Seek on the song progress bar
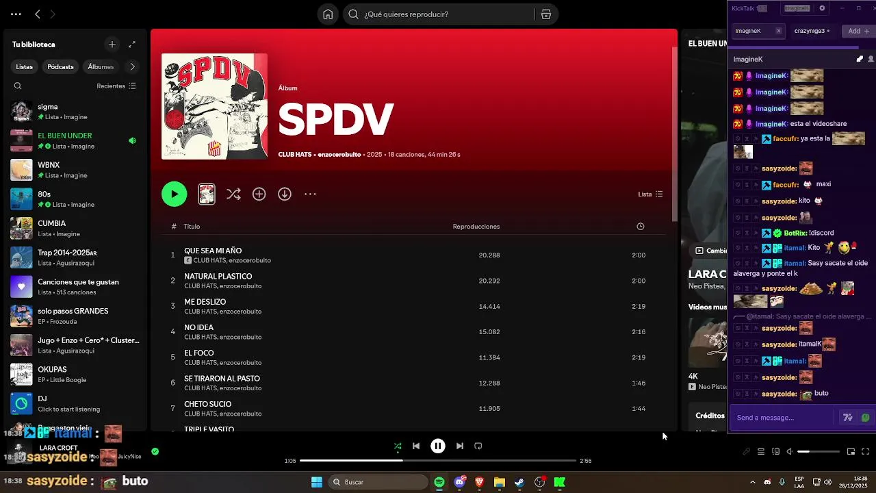This screenshot has width=876, height=493. (438, 461)
